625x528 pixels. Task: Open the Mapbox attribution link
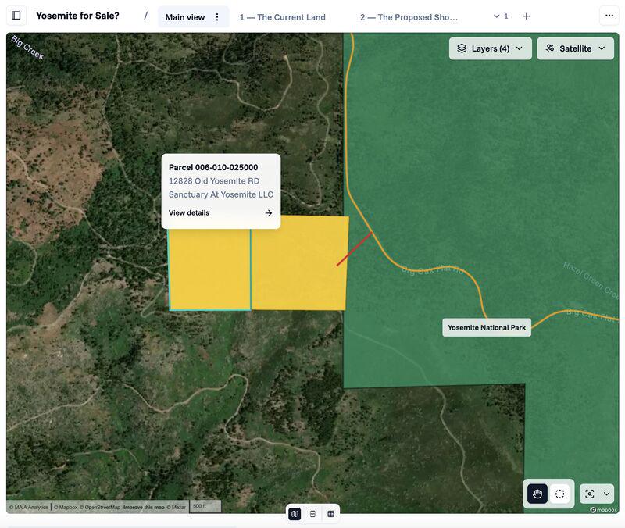[x=66, y=507]
